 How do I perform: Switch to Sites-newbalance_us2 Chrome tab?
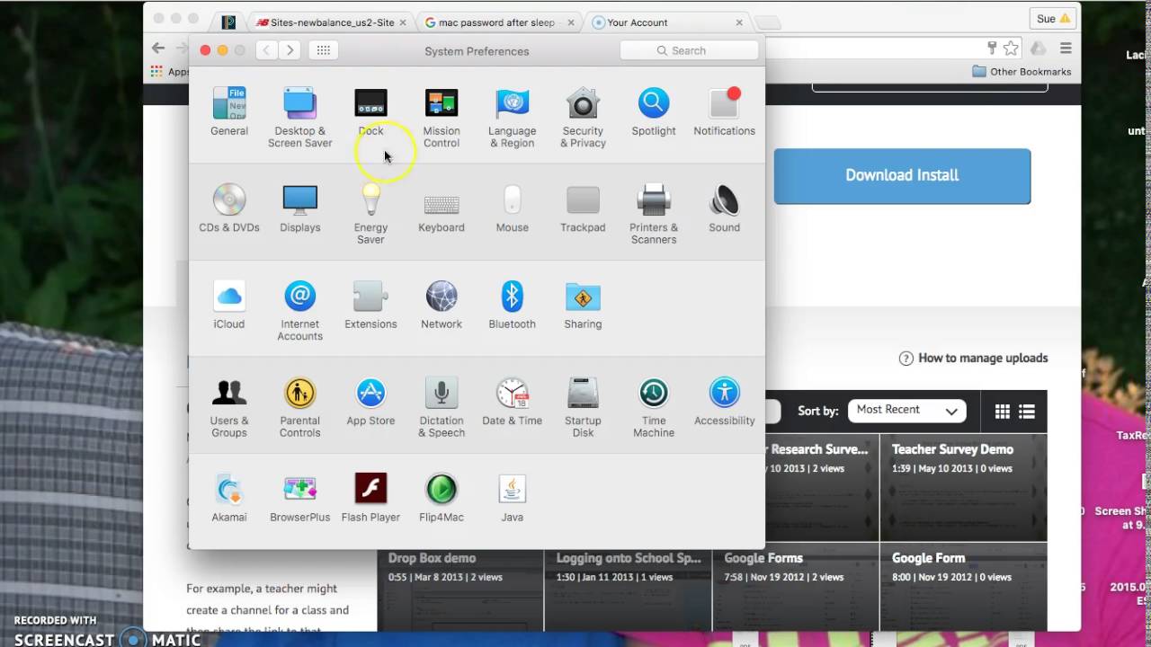(331, 22)
